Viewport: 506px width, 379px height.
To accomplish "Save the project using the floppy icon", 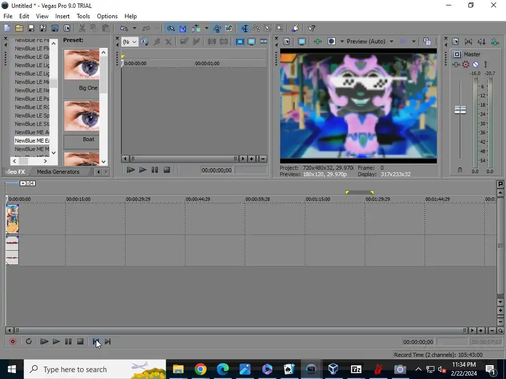I will click(31, 28).
